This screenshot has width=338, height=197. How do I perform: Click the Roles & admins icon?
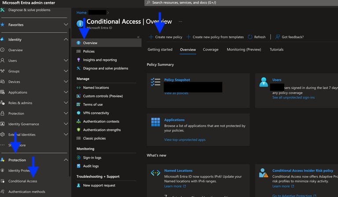2,103
